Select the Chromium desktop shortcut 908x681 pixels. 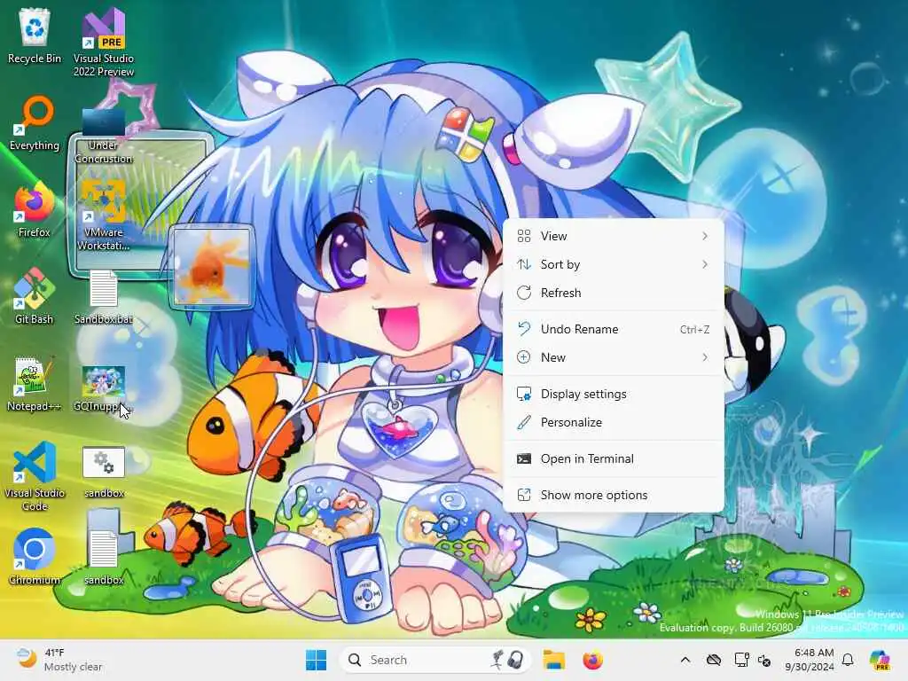tap(35, 557)
